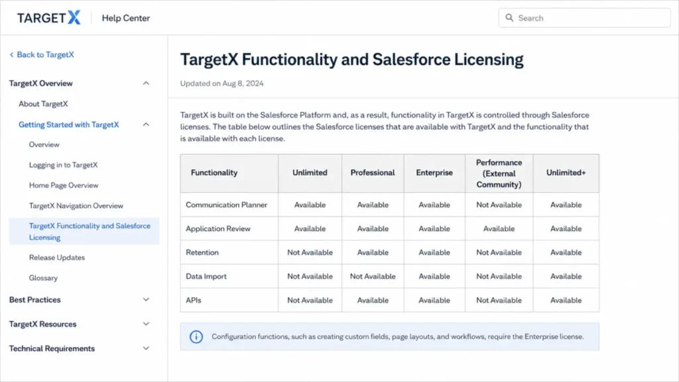Click the Professional column header

click(x=373, y=173)
